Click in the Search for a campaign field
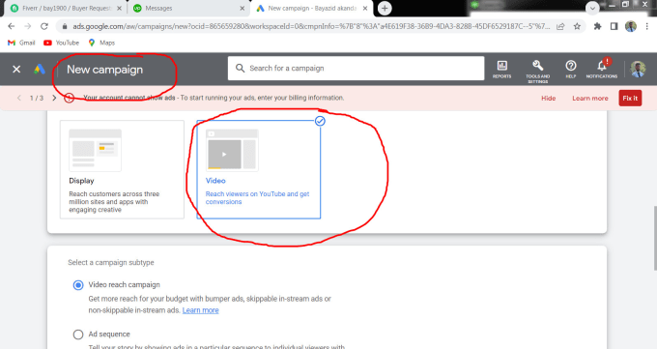This screenshot has width=657, height=349. tap(357, 68)
